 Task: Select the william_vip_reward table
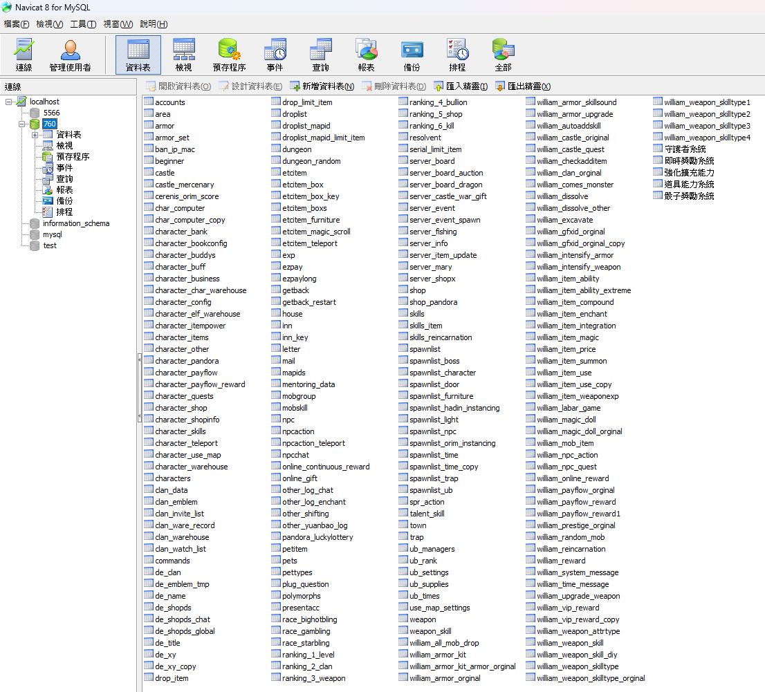568,608
